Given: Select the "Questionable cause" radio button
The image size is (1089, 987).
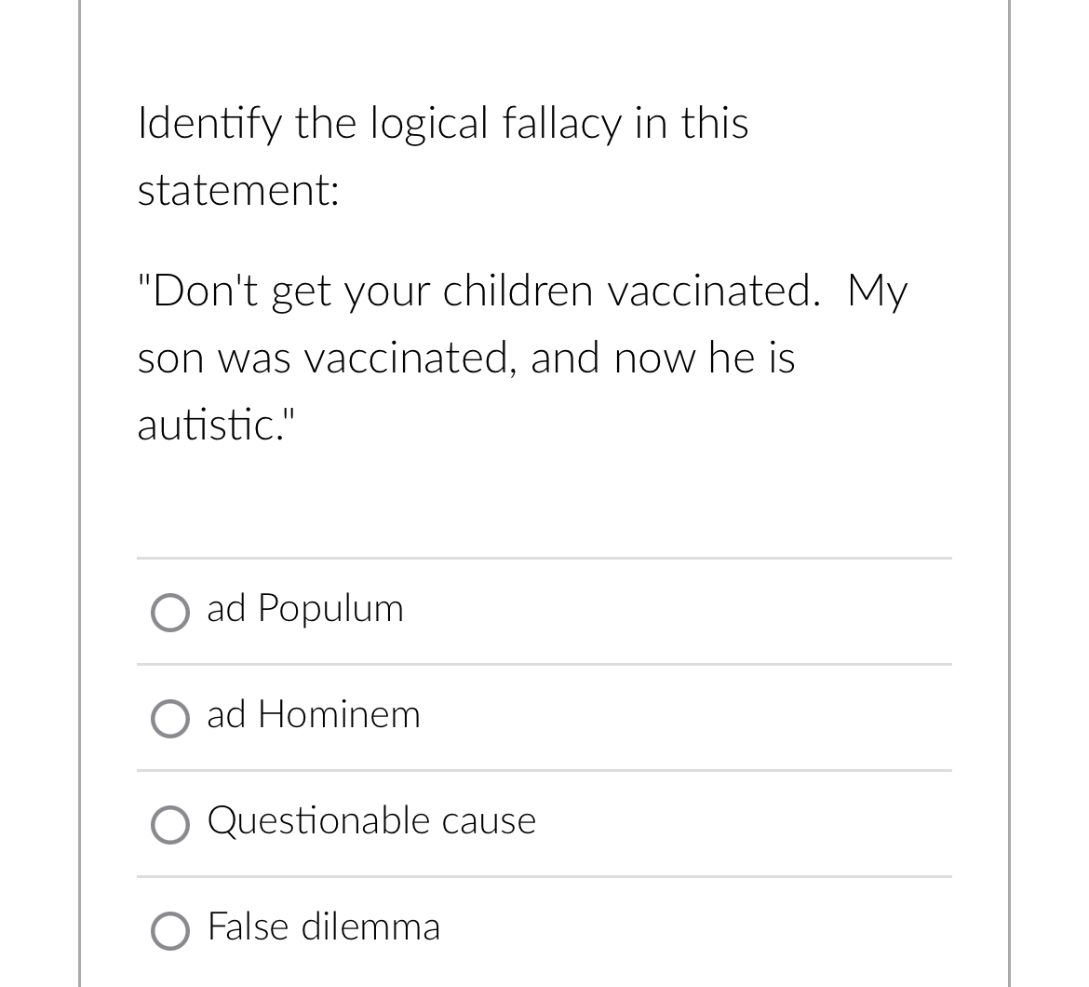Looking at the screenshot, I should [170, 825].
